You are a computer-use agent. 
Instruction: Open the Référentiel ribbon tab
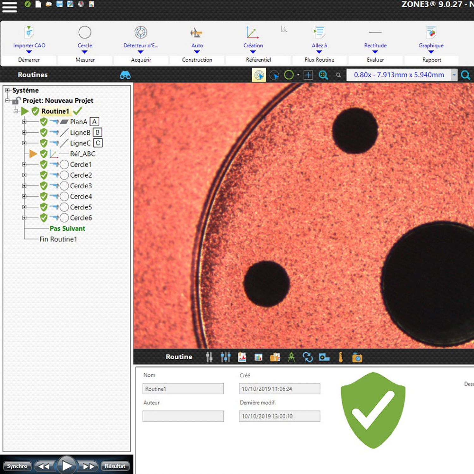click(x=258, y=60)
